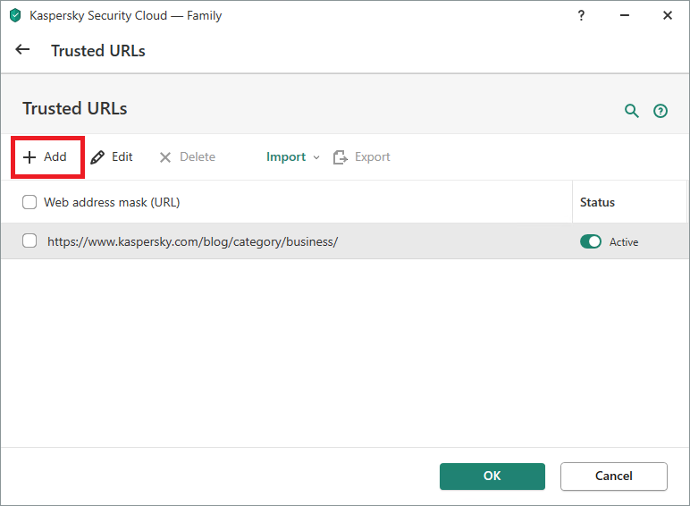The width and height of the screenshot is (690, 506).
Task: Click the Kaspersky shield logo icon
Action: click(x=15, y=15)
